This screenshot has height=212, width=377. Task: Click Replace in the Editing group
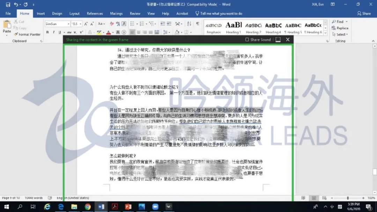[340, 28]
